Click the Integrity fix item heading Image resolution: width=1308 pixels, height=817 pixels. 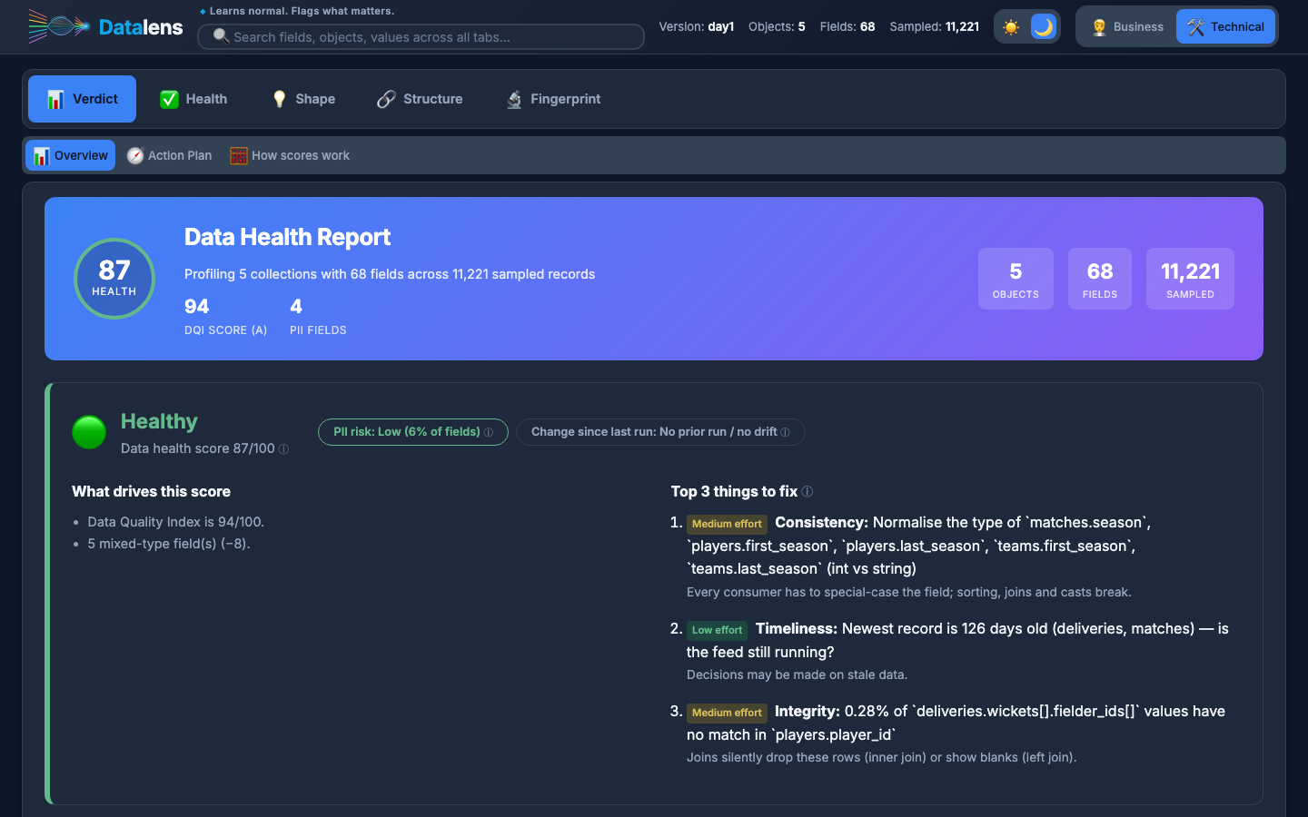click(x=808, y=712)
